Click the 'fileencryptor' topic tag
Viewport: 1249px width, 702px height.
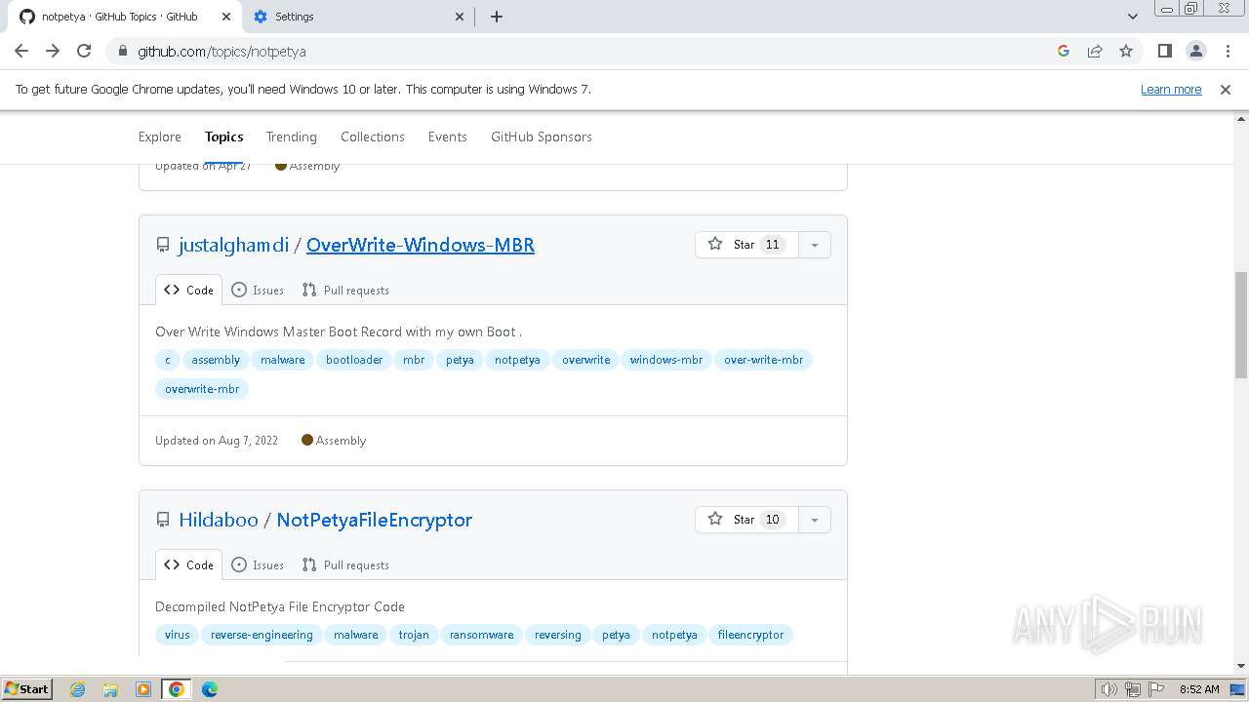[x=750, y=635]
